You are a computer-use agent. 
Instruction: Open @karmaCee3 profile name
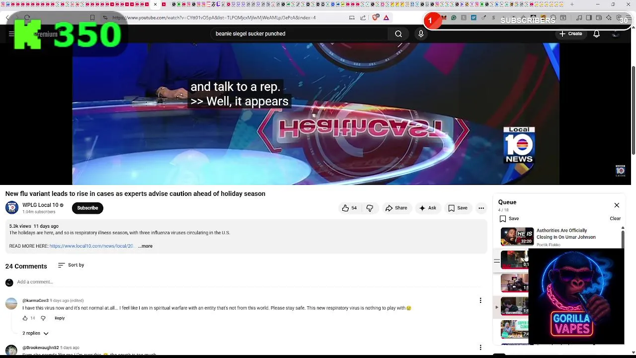point(35,300)
